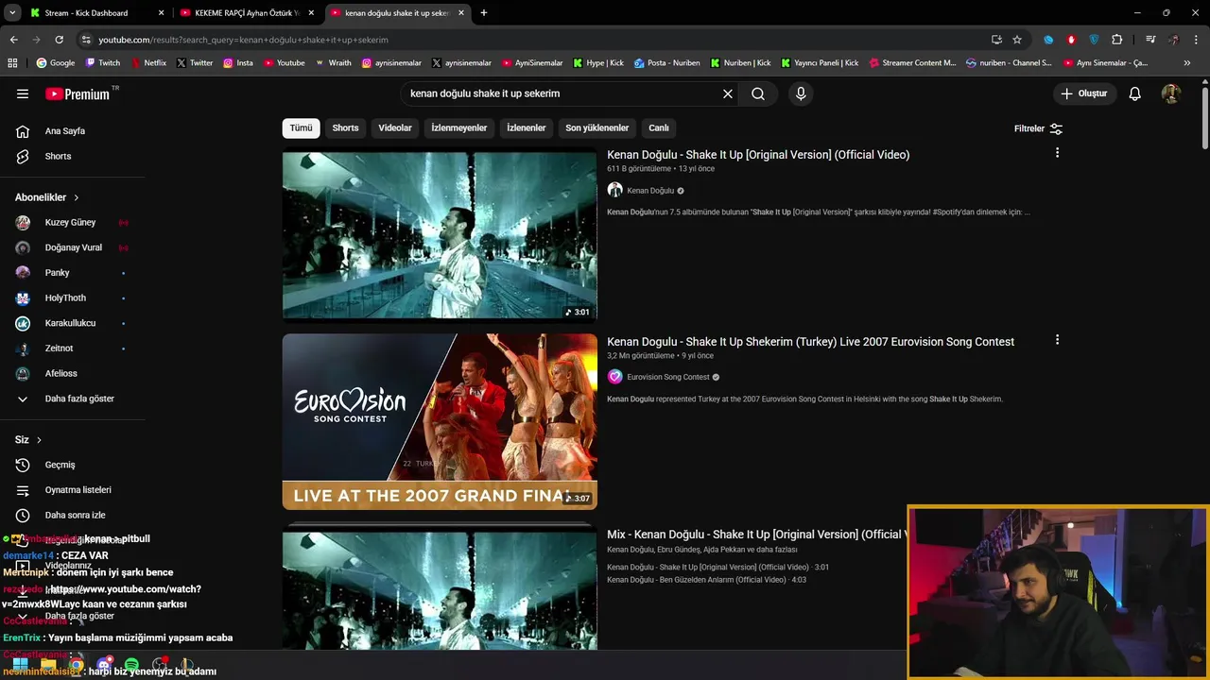Viewport: 1210px width, 680px height.
Task: Open the Filtreler filter options
Action: click(1038, 128)
